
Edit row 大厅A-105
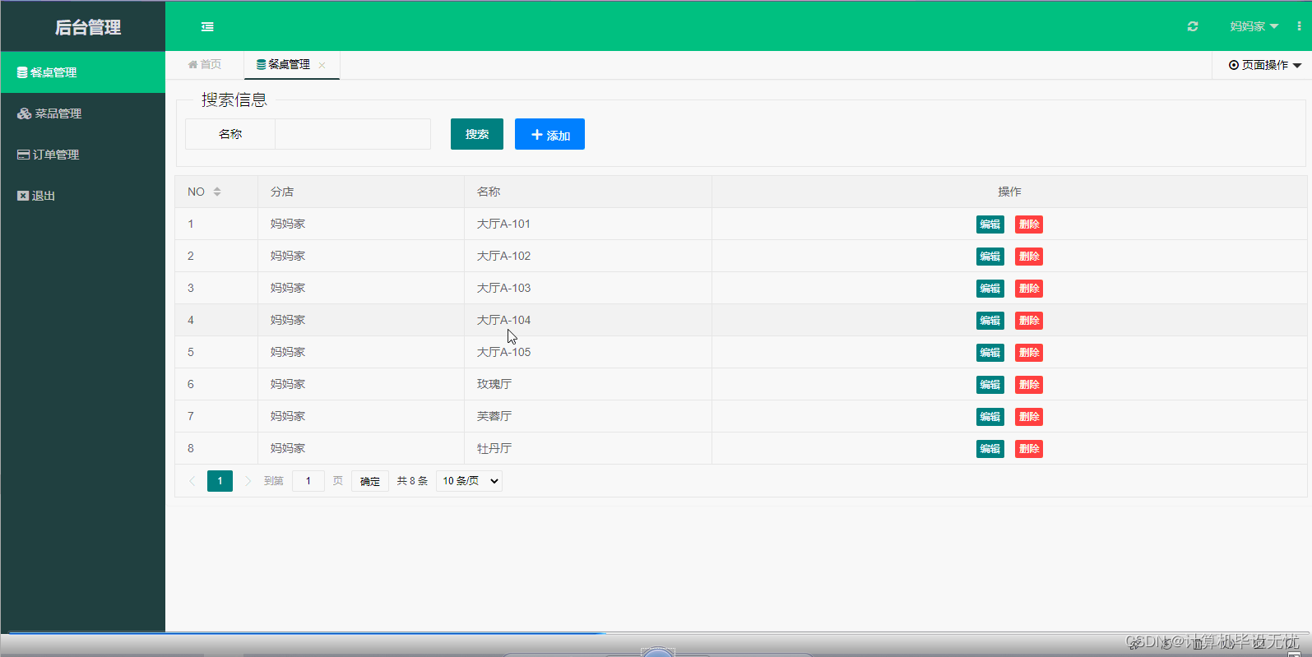[990, 353]
